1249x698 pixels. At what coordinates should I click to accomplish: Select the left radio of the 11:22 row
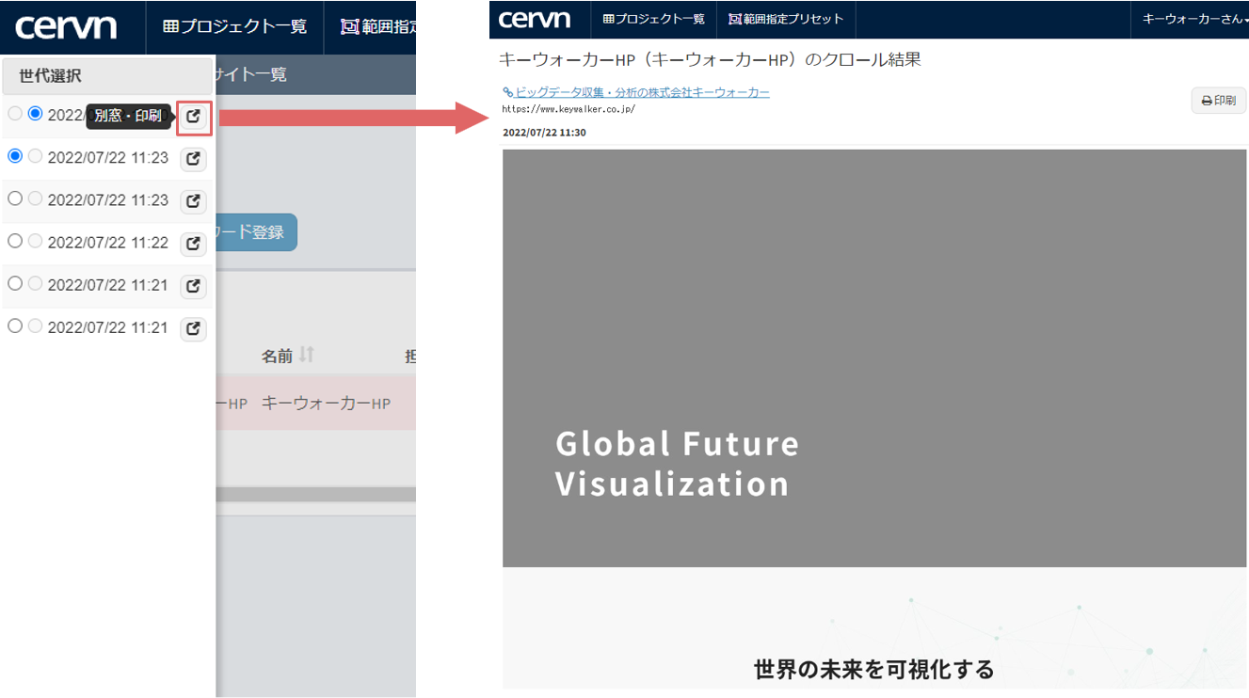pyautogui.click(x=15, y=241)
